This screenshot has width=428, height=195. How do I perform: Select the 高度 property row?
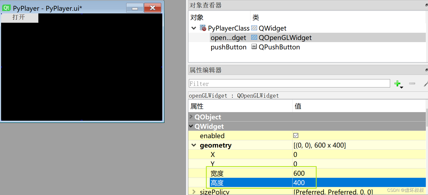(307, 183)
